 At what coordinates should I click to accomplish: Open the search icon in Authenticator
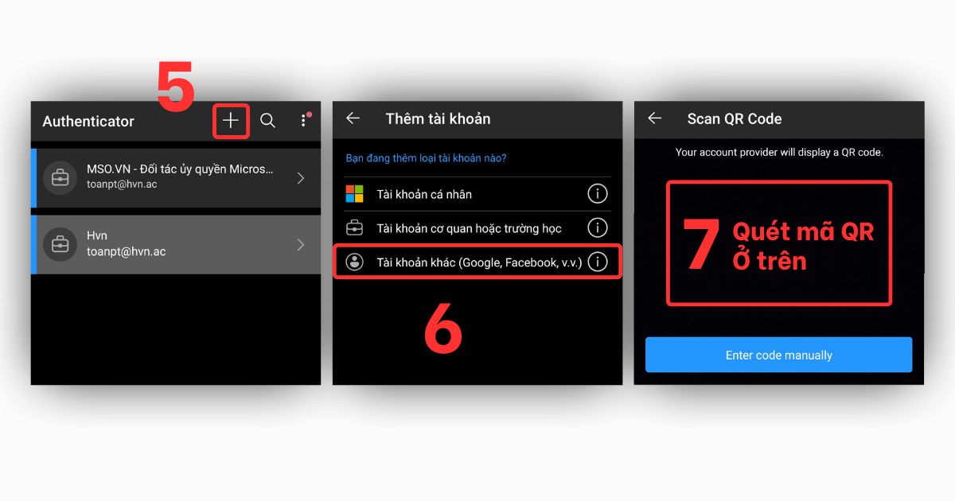tap(267, 121)
